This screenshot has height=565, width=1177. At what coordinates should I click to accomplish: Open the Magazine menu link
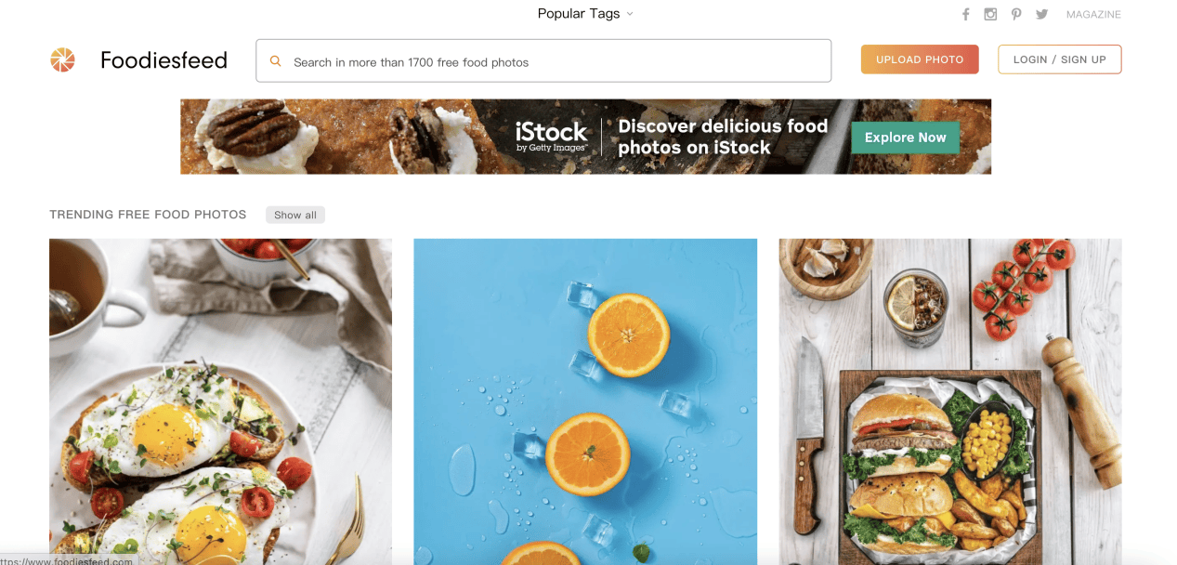[x=1093, y=14]
